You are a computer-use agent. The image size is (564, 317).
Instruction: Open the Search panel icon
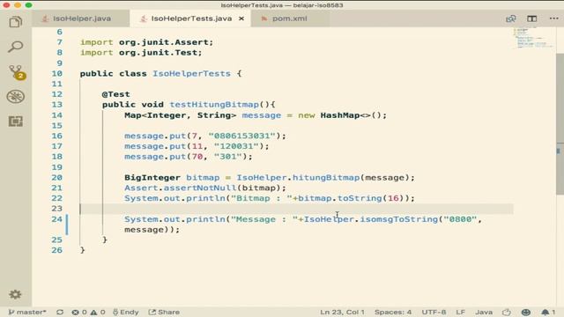point(16,47)
